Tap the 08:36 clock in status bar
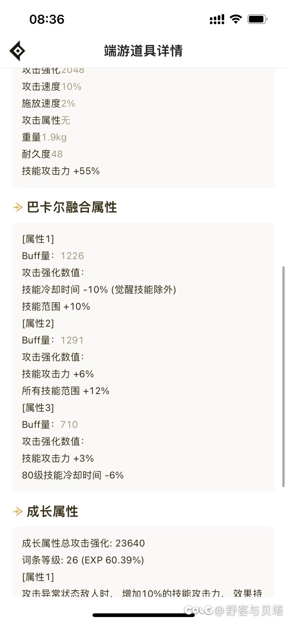Image resolution: width=287 pixels, height=623 pixels. point(47,19)
